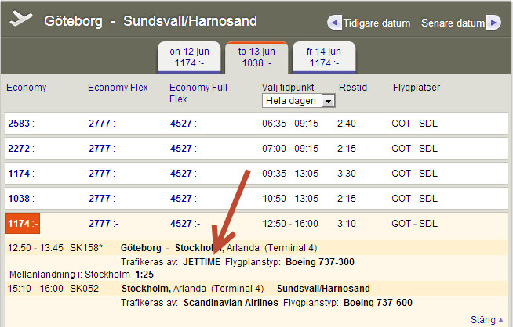Screen dimensions: 513x327
Task: Select Economy Full Flex 4527 for 07:00 flight
Action: pyautogui.click(x=185, y=149)
